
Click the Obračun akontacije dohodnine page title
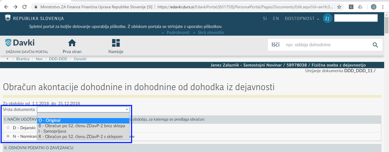click(139, 87)
